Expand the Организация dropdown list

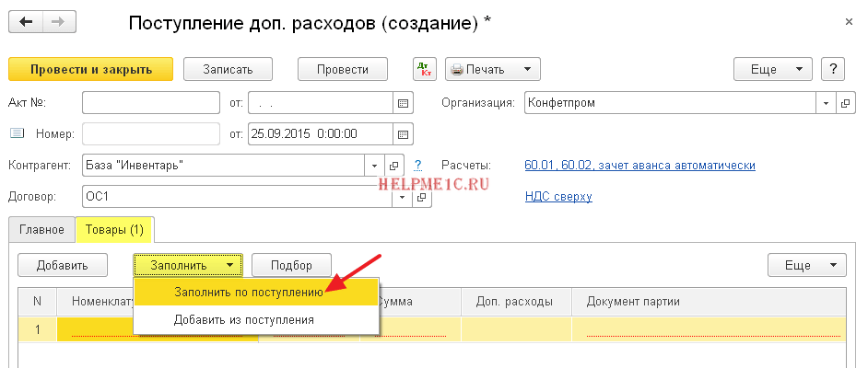(x=826, y=103)
